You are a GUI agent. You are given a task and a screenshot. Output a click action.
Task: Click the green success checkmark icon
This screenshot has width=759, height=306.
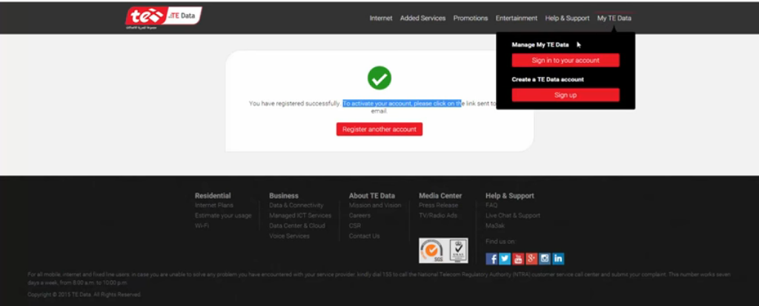click(379, 78)
